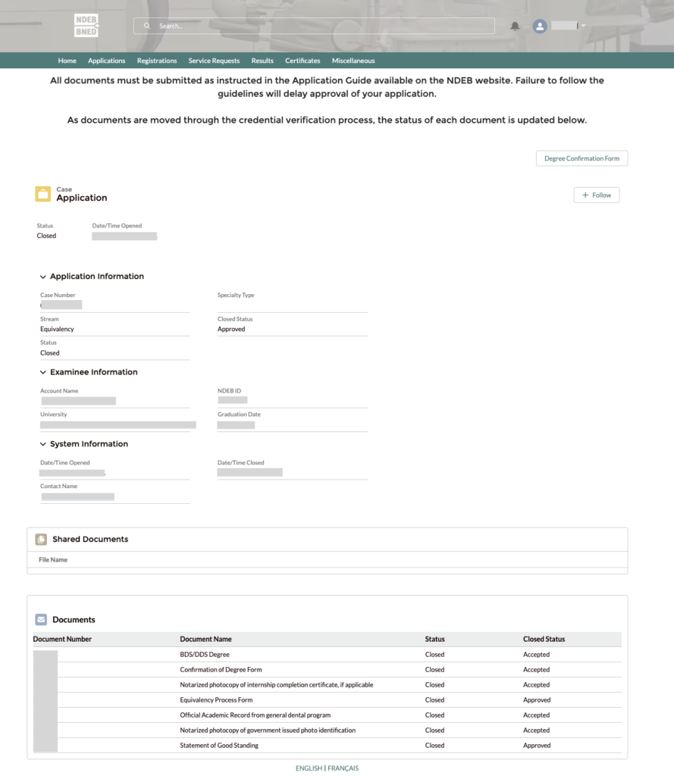Open the Applications menu
The height and width of the screenshot is (776, 674).
click(x=107, y=61)
